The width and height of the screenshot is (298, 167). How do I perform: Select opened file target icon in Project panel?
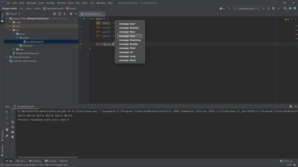click(x=54, y=14)
